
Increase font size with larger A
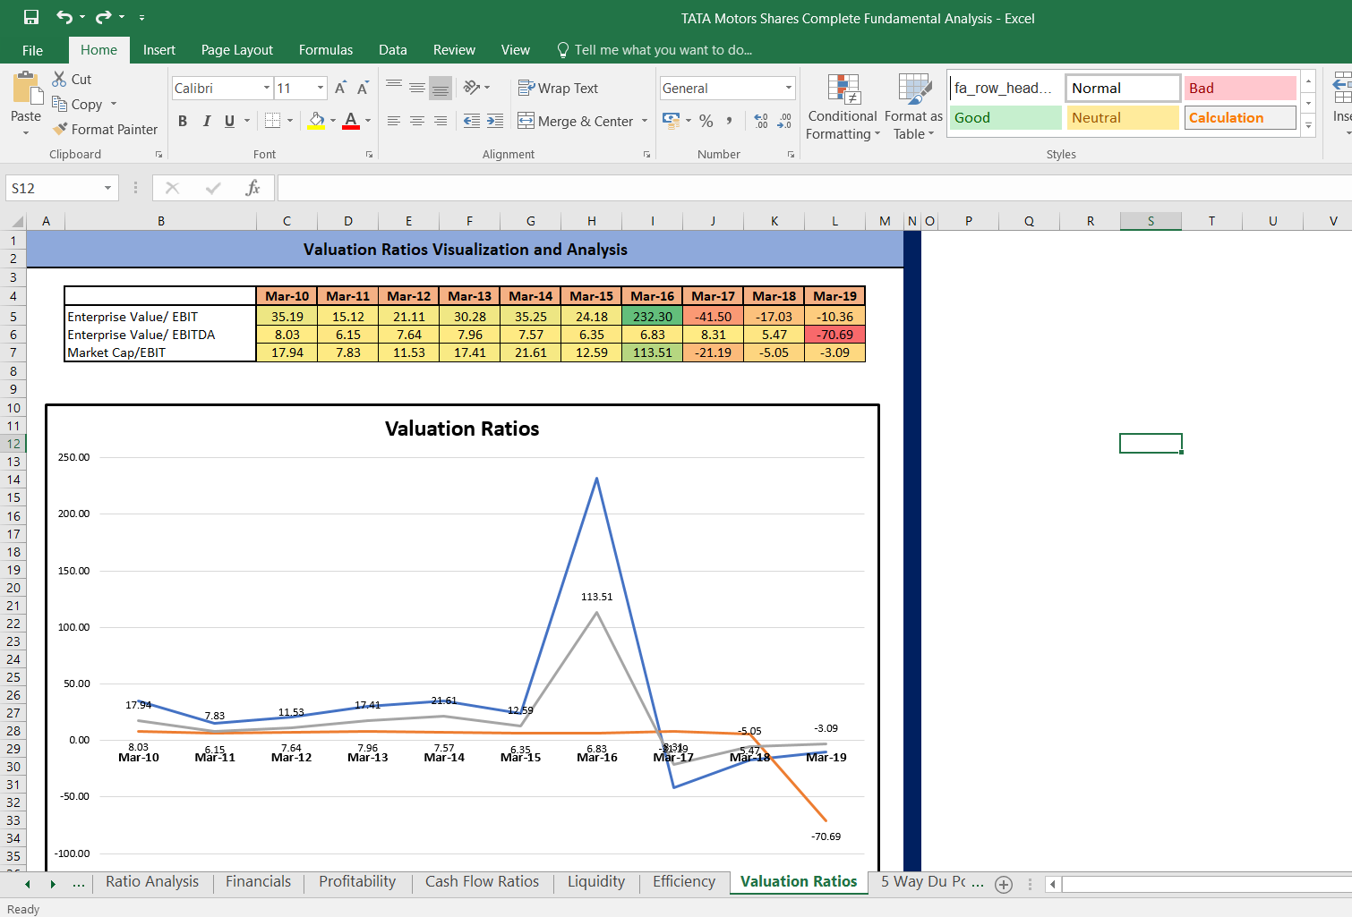tap(340, 88)
